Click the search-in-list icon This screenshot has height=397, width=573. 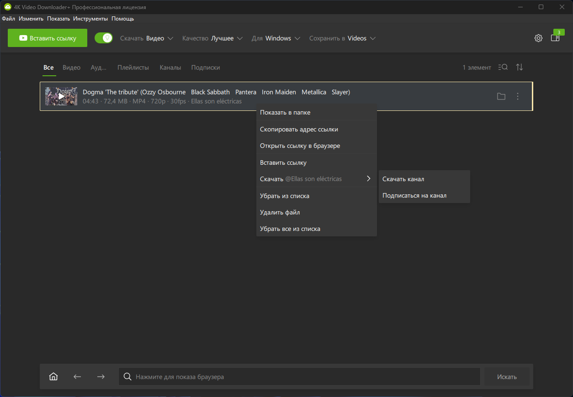503,67
